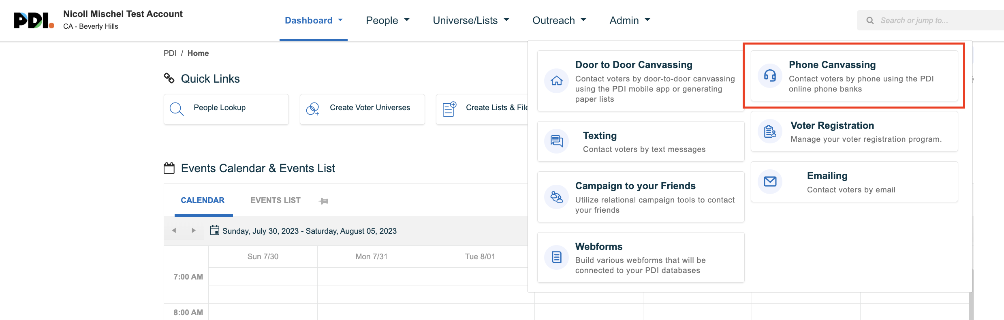Click the Quick Links heading
1004x320 pixels.
pyautogui.click(x=210, y=79)
